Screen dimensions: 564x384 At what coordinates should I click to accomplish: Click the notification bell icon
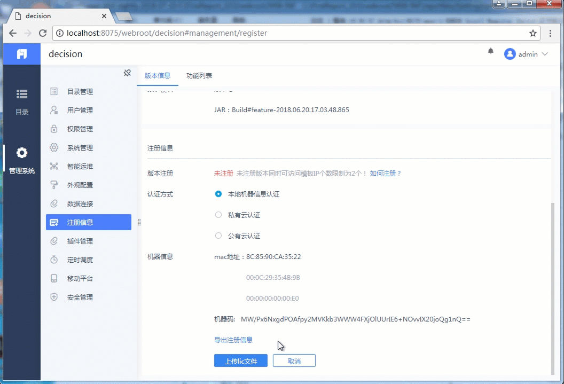491,51
